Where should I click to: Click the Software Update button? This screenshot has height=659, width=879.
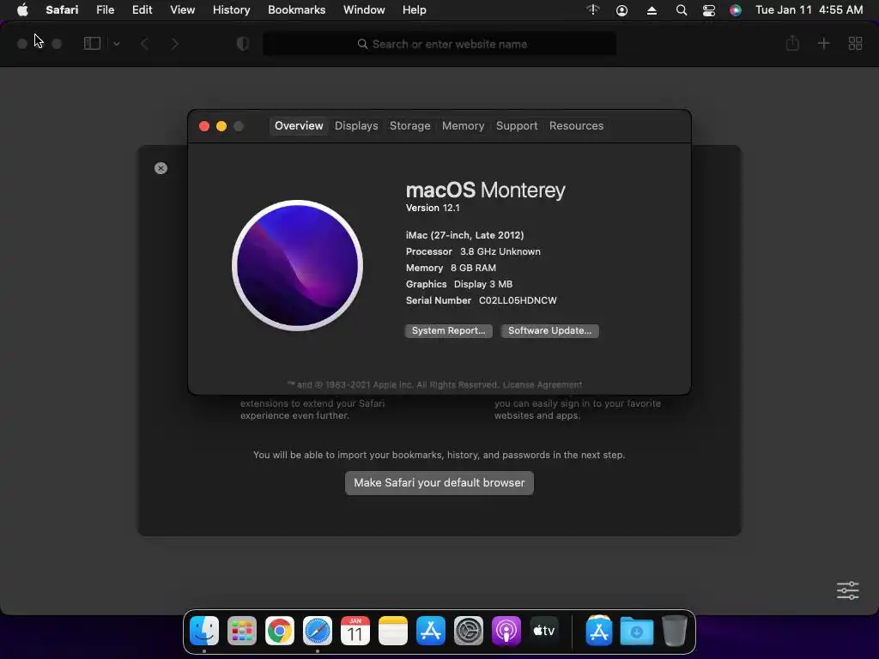[549, 330]
